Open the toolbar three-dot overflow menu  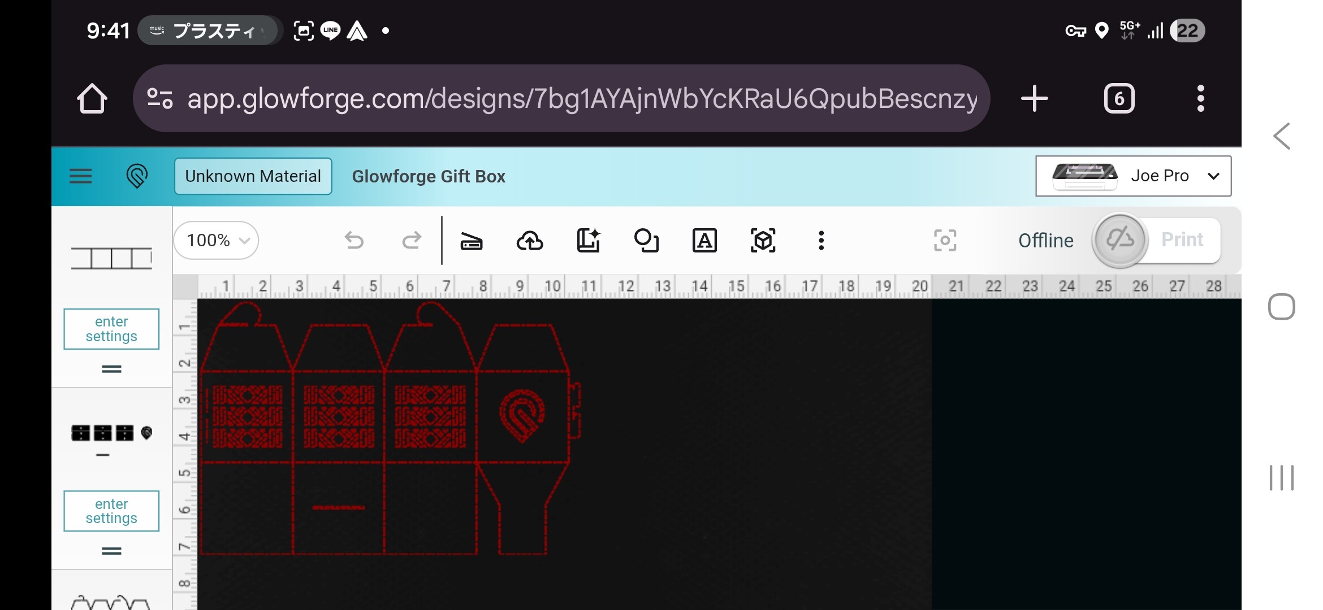click(821, 241)
